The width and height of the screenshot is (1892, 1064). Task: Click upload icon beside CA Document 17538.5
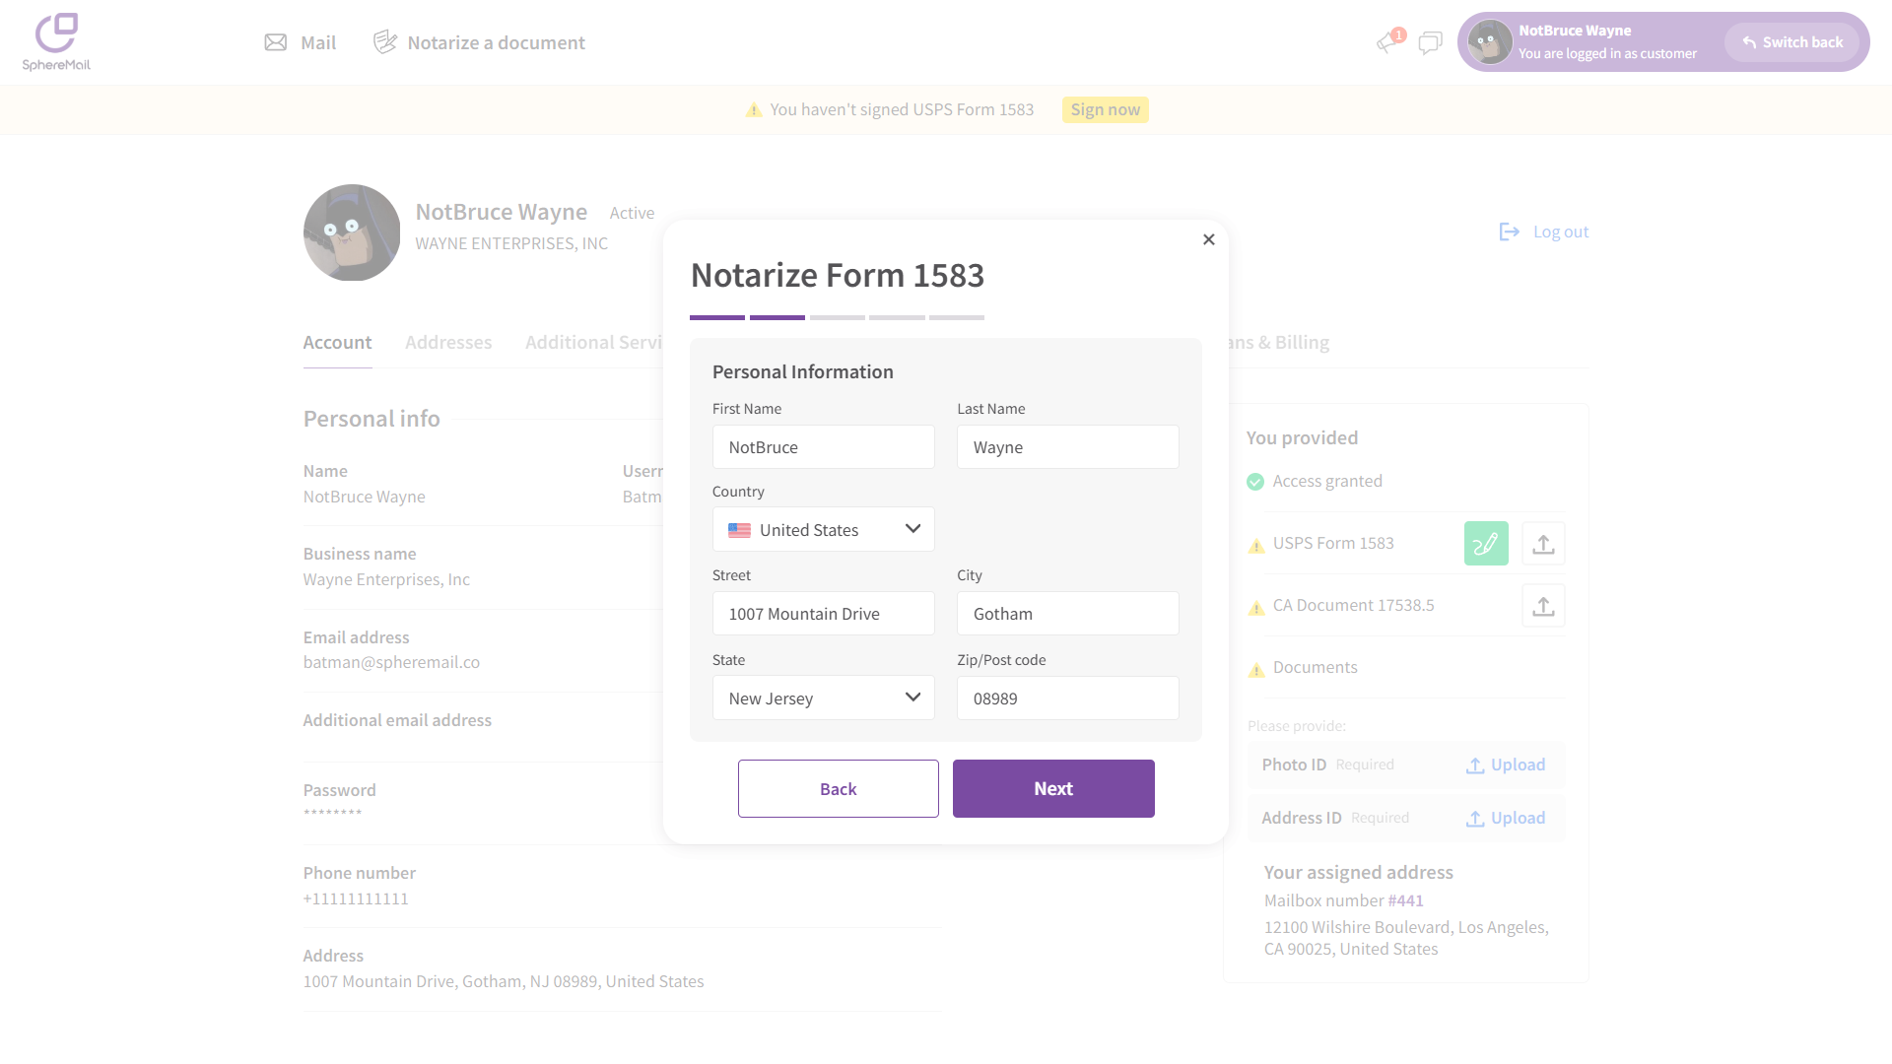pos(1543,606)
